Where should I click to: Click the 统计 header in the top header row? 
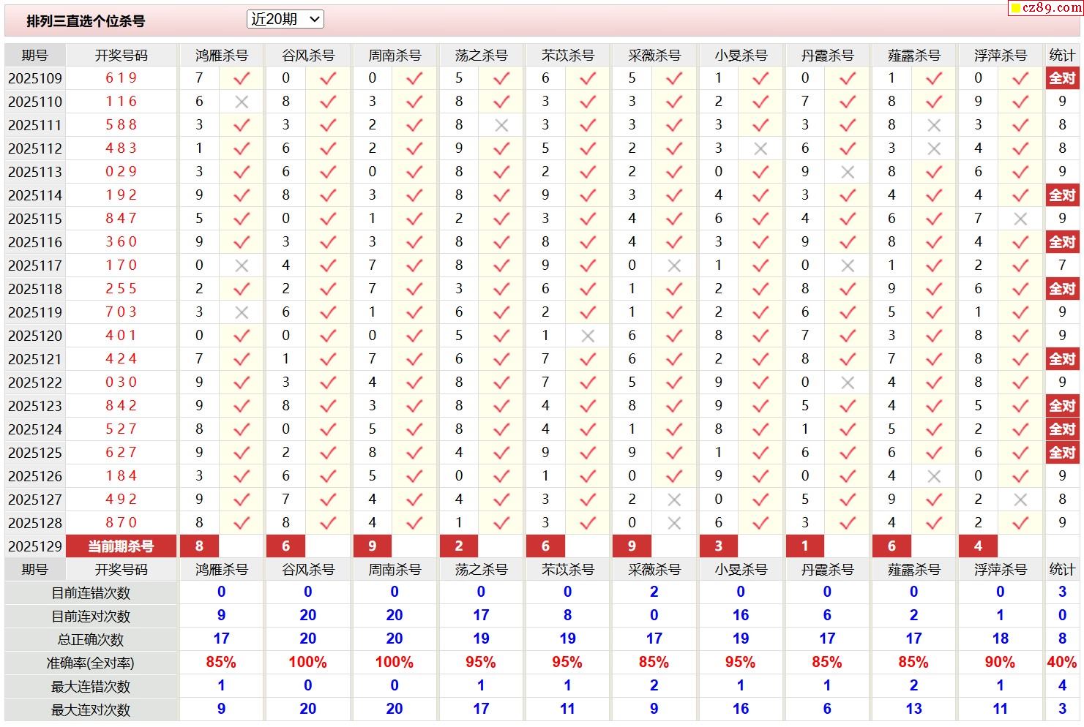coord(1062,56)
